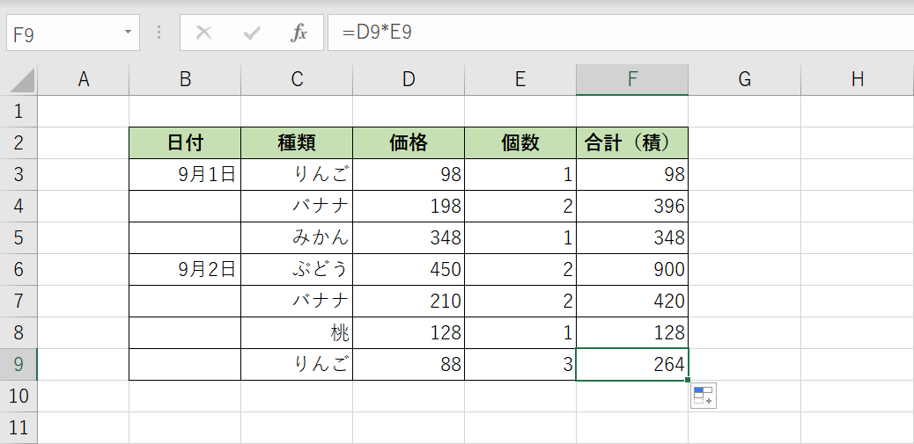Select the バナナ cell in row 4

pos(297,206)
